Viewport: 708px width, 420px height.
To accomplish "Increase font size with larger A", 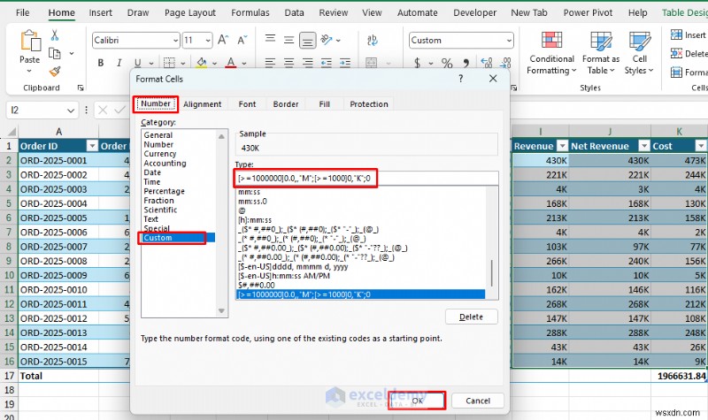I will click(x=223, y=40).
